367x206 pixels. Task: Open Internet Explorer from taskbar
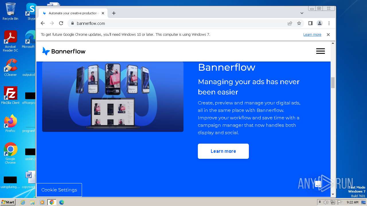[23, 202]
